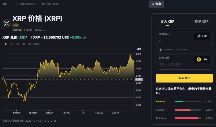Click the Binance exchange label
The width and height of the screenshot is (216, 127).
[160, 102]
